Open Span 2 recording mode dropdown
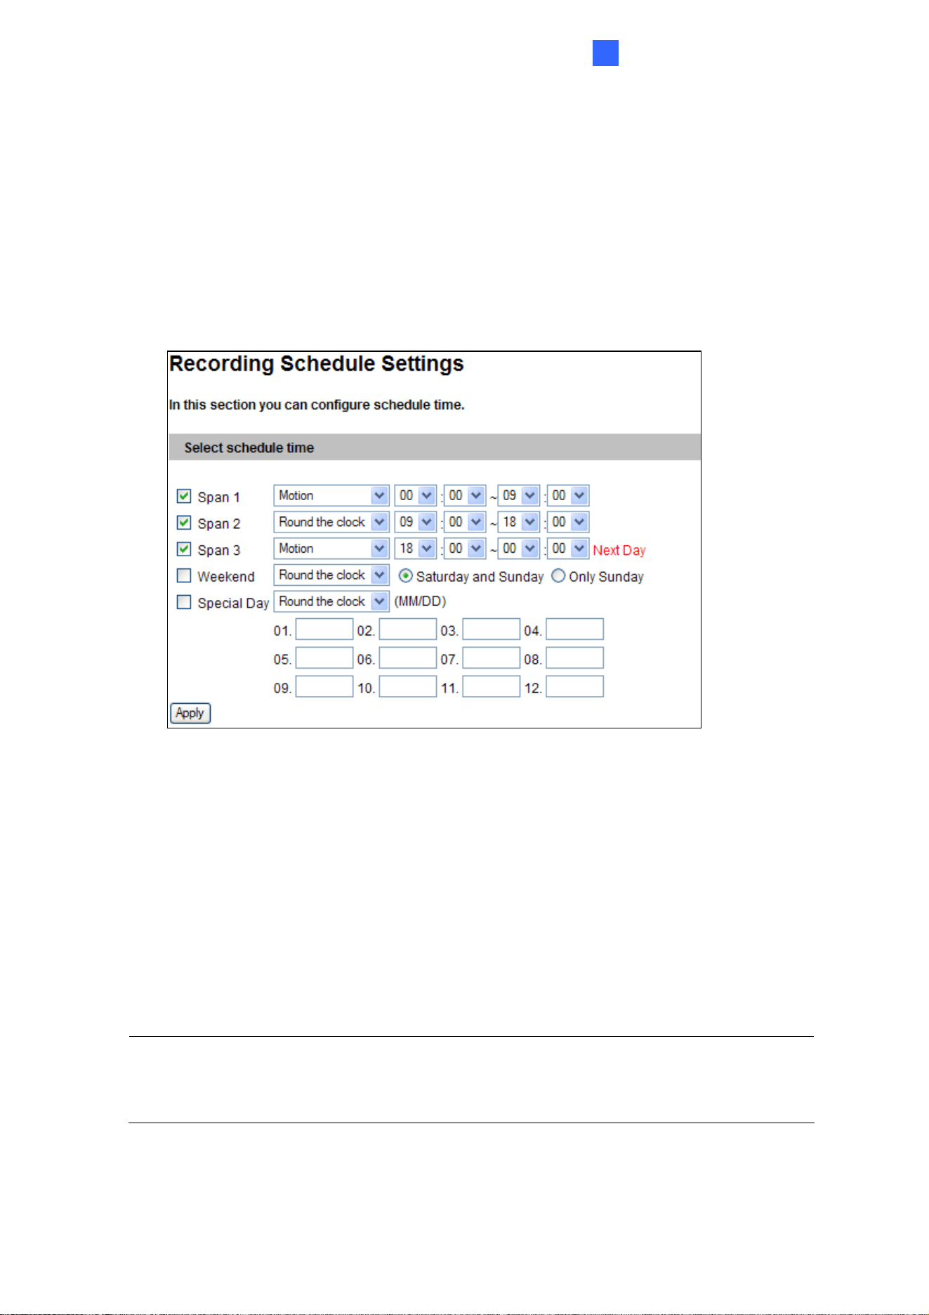 [x=331, y=522]
